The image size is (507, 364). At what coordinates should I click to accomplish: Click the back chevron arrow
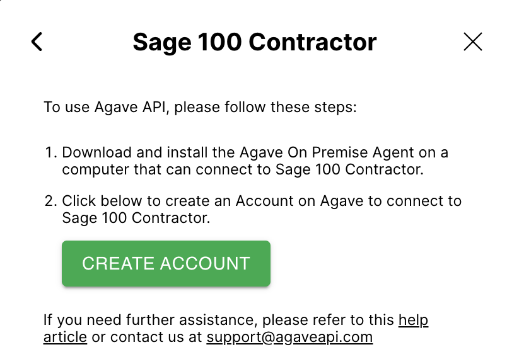(x=37, y=42)
